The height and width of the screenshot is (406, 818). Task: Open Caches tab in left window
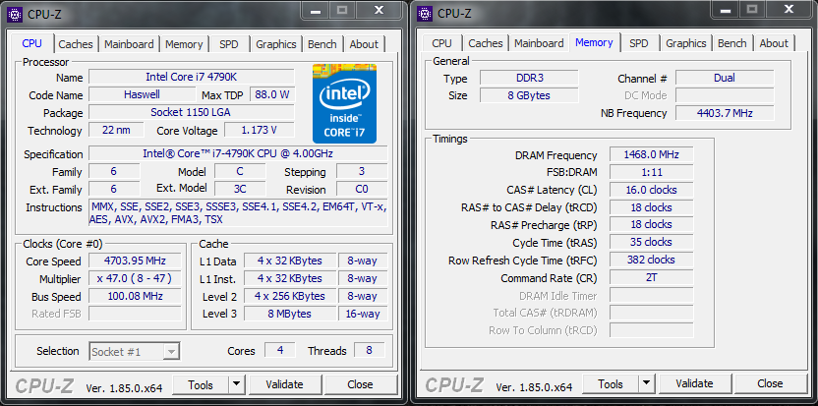coord(76,44)
